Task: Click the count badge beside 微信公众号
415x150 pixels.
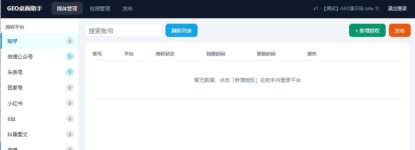Action: 70,57
